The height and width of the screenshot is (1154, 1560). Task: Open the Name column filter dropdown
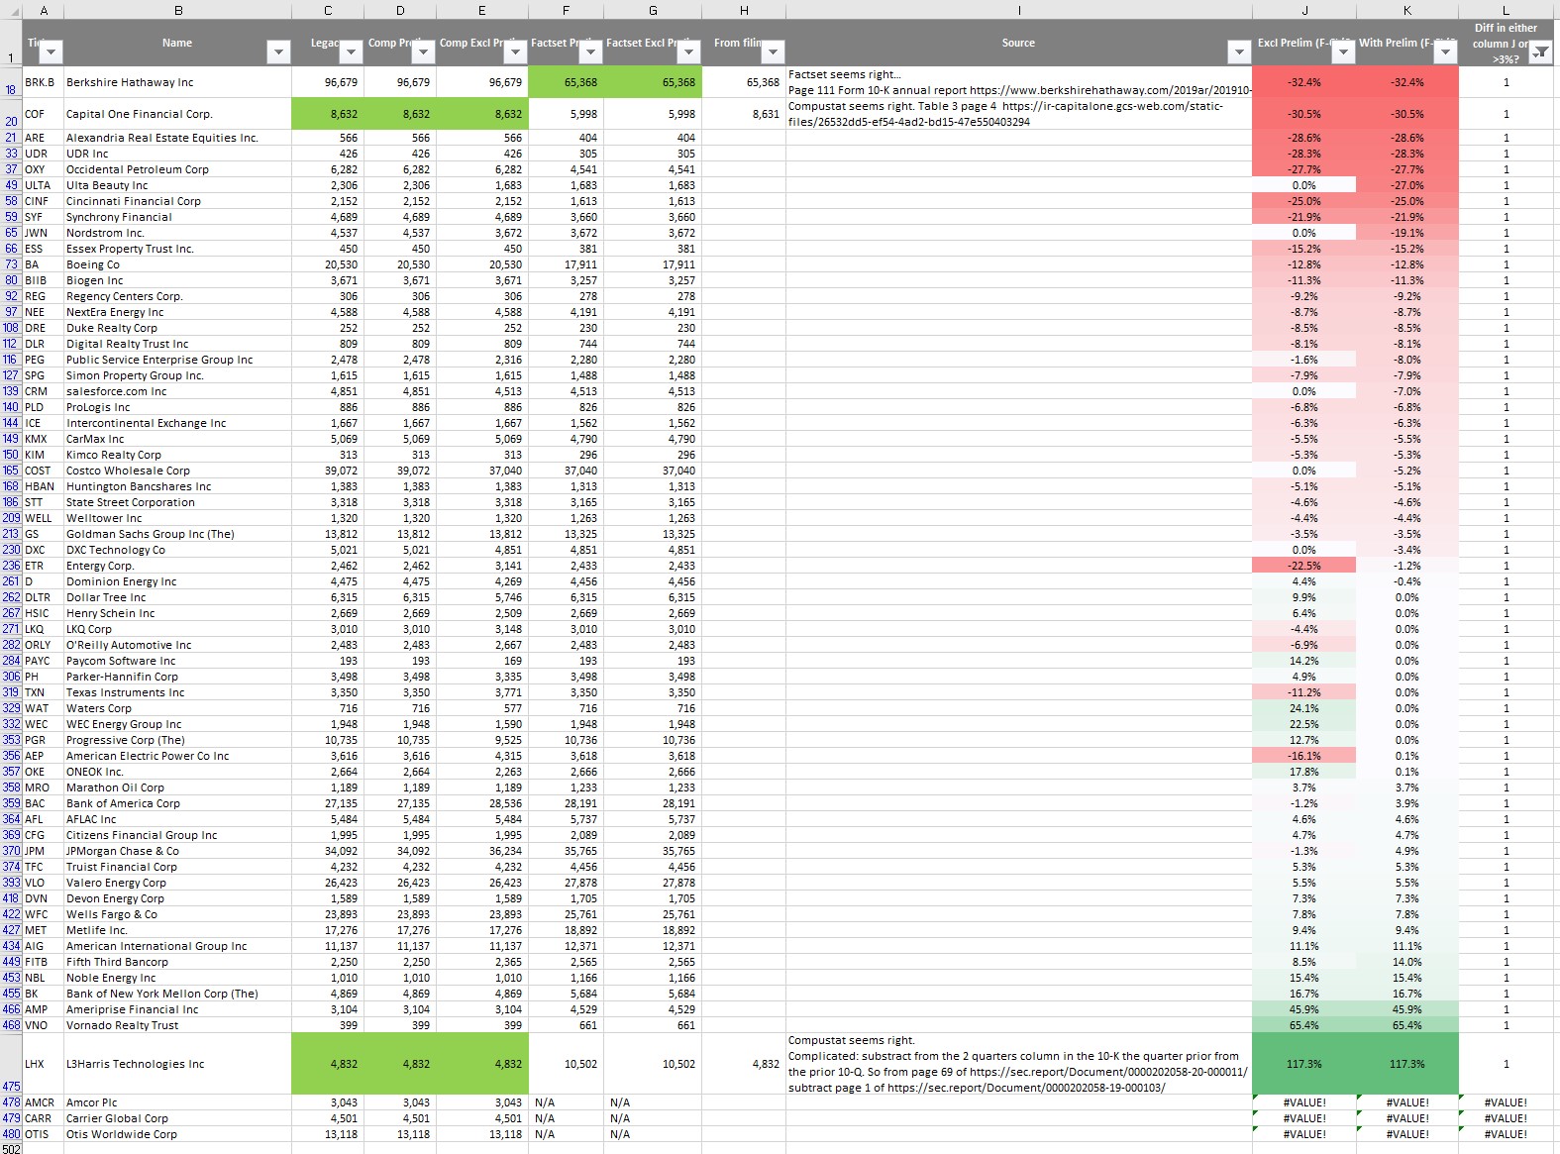click(279, 52)
